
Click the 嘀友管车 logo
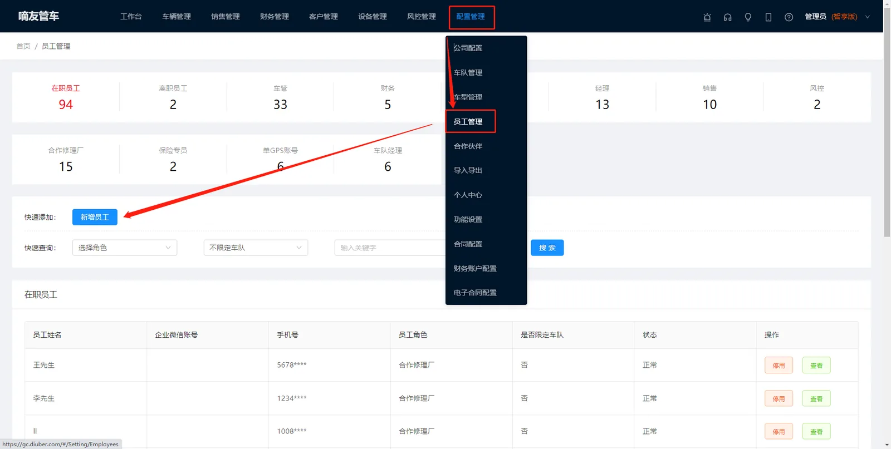click(38, 16)
